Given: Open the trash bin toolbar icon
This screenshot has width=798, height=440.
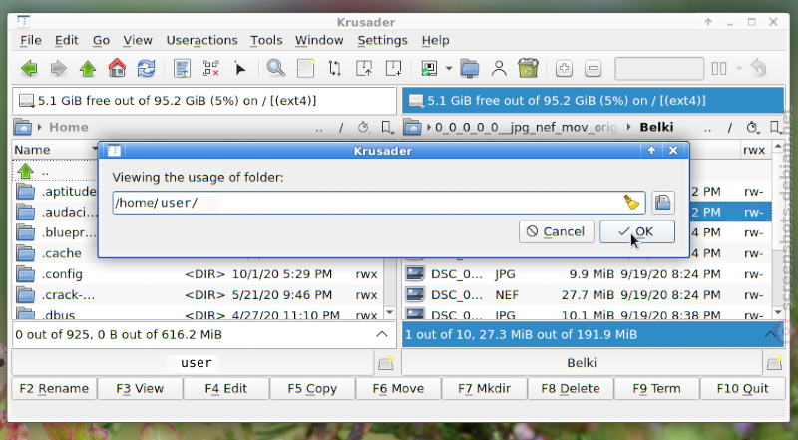Looking at the screenshot, I should click(528, 68).
